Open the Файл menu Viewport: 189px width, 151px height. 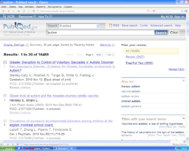[x=4, y=6]
